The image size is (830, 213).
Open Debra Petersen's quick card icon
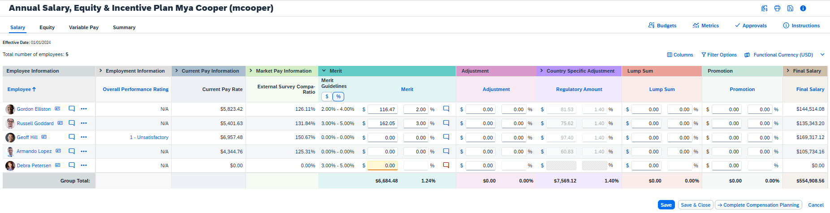click(x=57, y=165)
